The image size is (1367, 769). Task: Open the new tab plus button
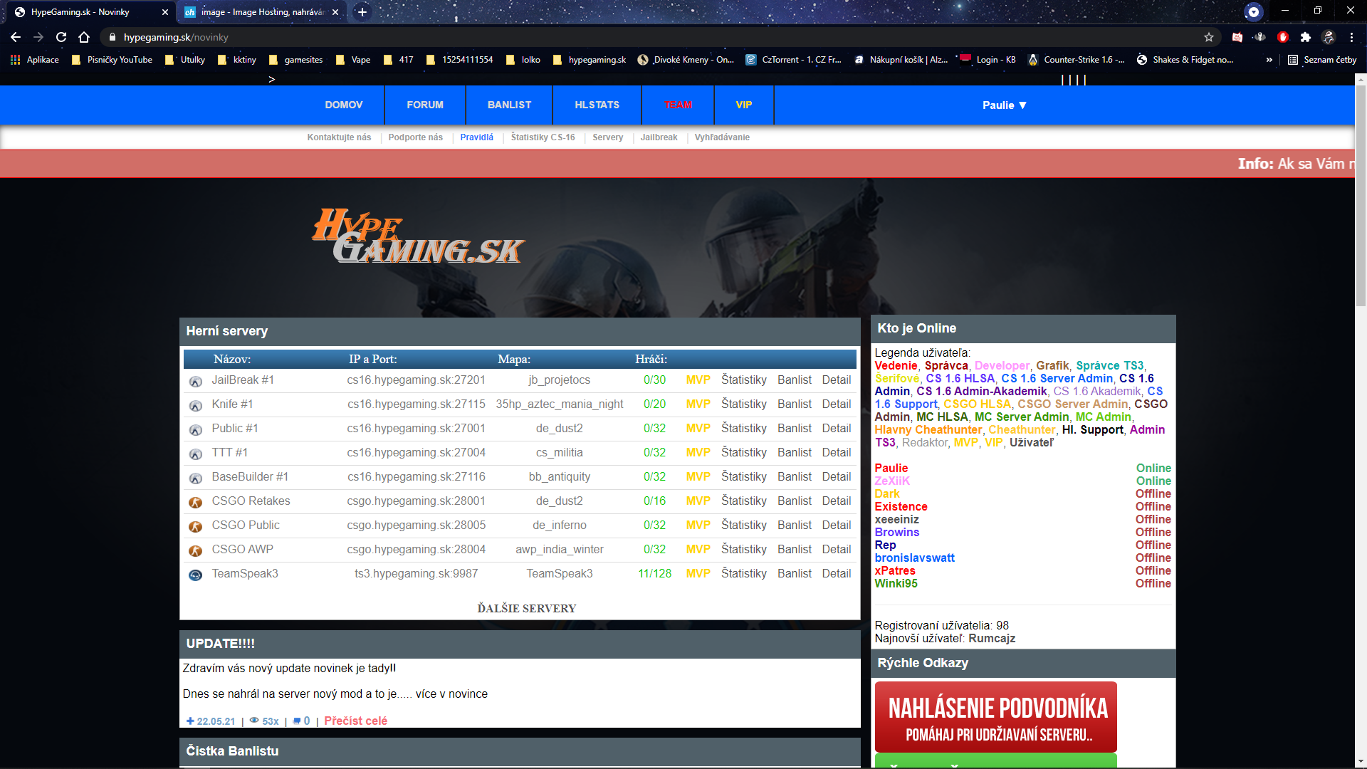tap(362, 12)
